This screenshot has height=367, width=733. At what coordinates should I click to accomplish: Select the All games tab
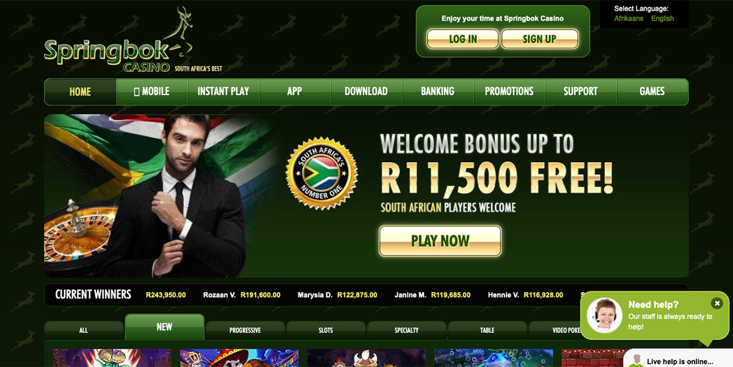coord(84,330)
